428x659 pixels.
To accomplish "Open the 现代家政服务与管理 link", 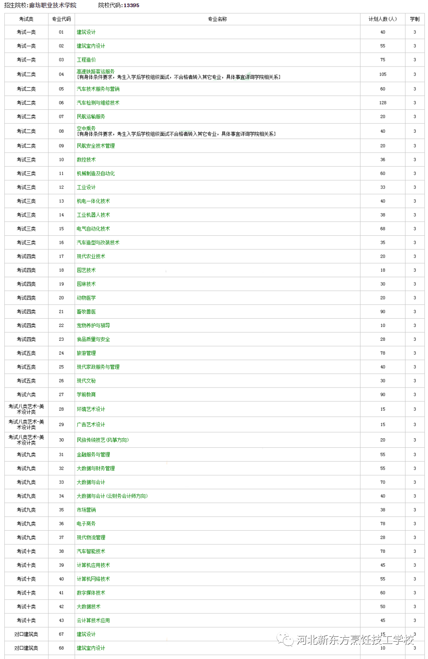I will [x=98, y=367].
